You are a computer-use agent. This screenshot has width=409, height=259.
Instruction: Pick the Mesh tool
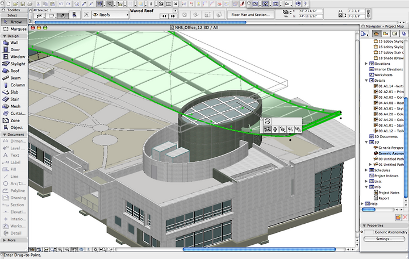[x=14, y=106]
